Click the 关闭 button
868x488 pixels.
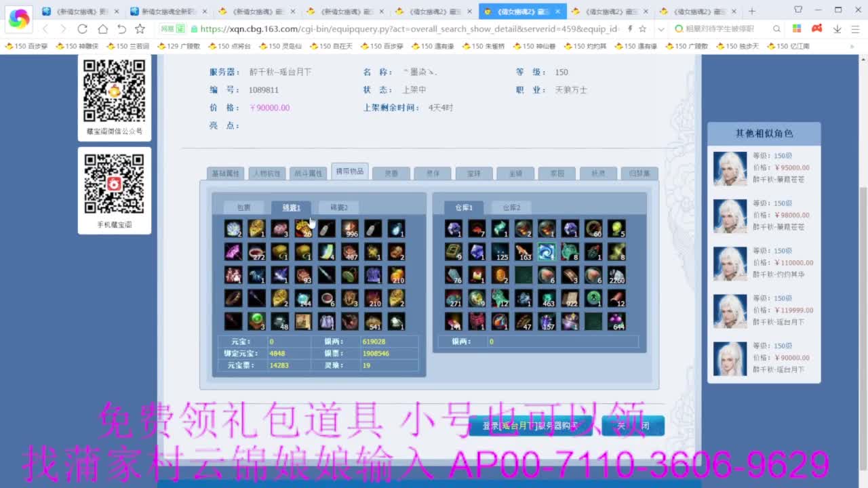633,426
